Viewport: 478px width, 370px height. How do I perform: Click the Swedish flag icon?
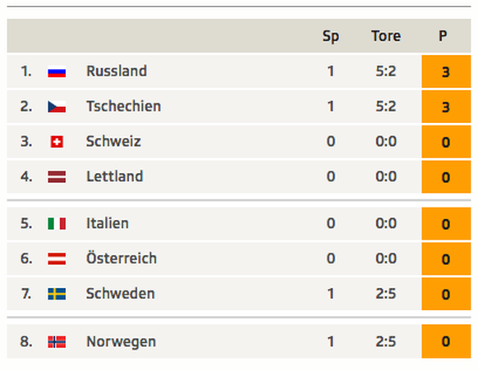(57, 294)
